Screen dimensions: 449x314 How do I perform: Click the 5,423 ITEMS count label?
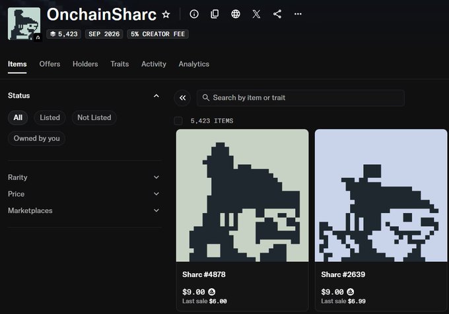point(212,121)
